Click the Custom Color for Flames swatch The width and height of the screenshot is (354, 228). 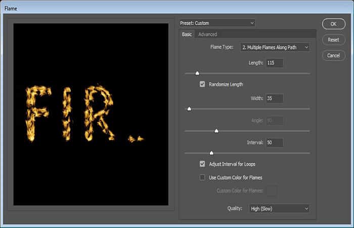tap(272, 191)
